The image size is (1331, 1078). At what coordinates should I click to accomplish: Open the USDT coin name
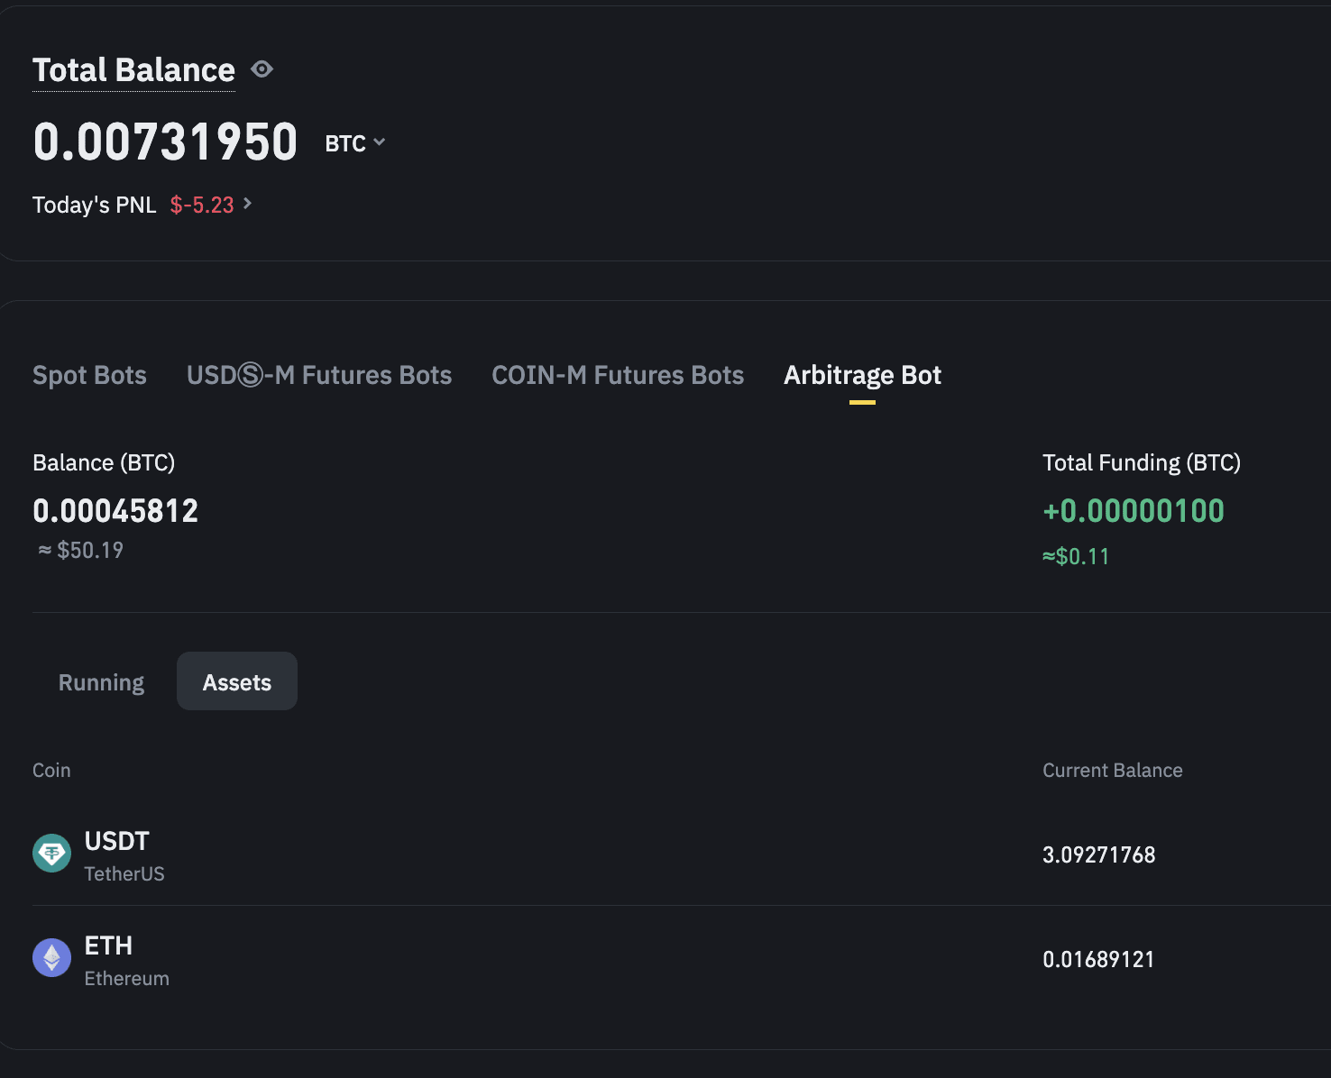coord(117,841)
